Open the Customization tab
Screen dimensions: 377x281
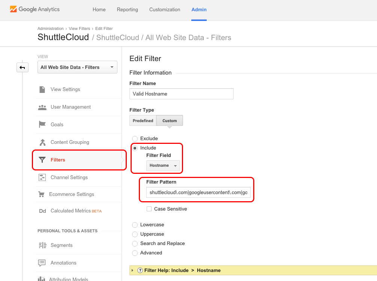(165, 10)
